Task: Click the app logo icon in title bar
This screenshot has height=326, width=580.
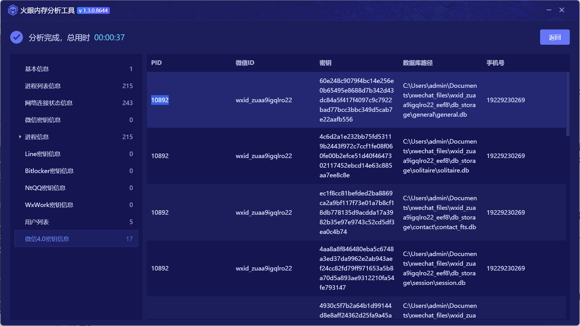Action: [x=13, y=10]
